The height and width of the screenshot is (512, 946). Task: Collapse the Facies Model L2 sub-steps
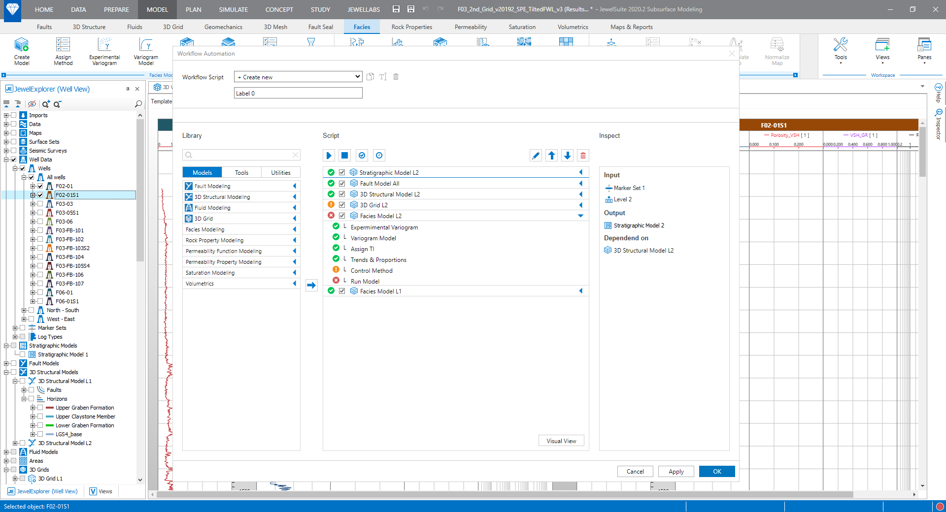580,216
